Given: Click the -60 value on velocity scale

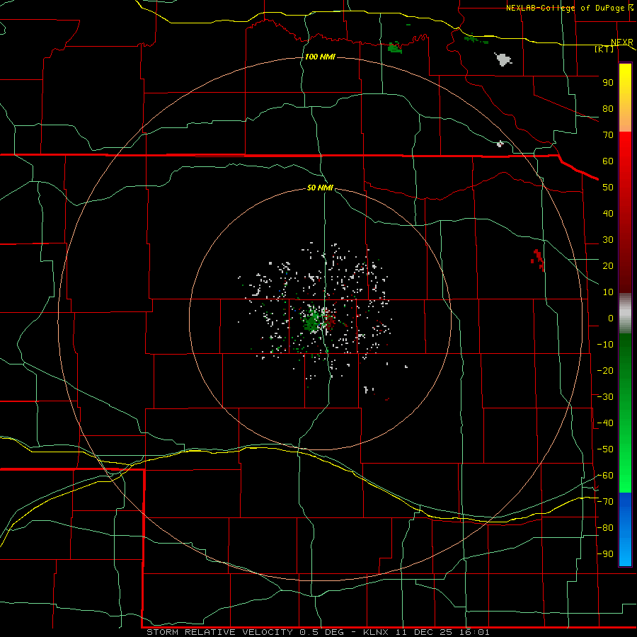Looking at the screenshot, I should 605,476.
